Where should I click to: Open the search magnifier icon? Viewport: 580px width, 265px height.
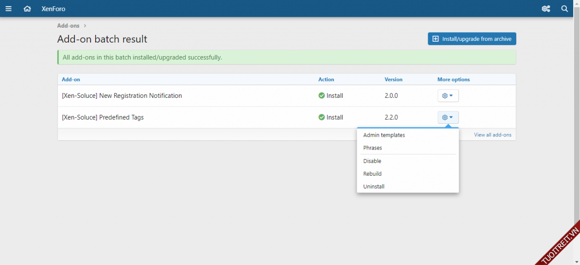tap(565, 9)
